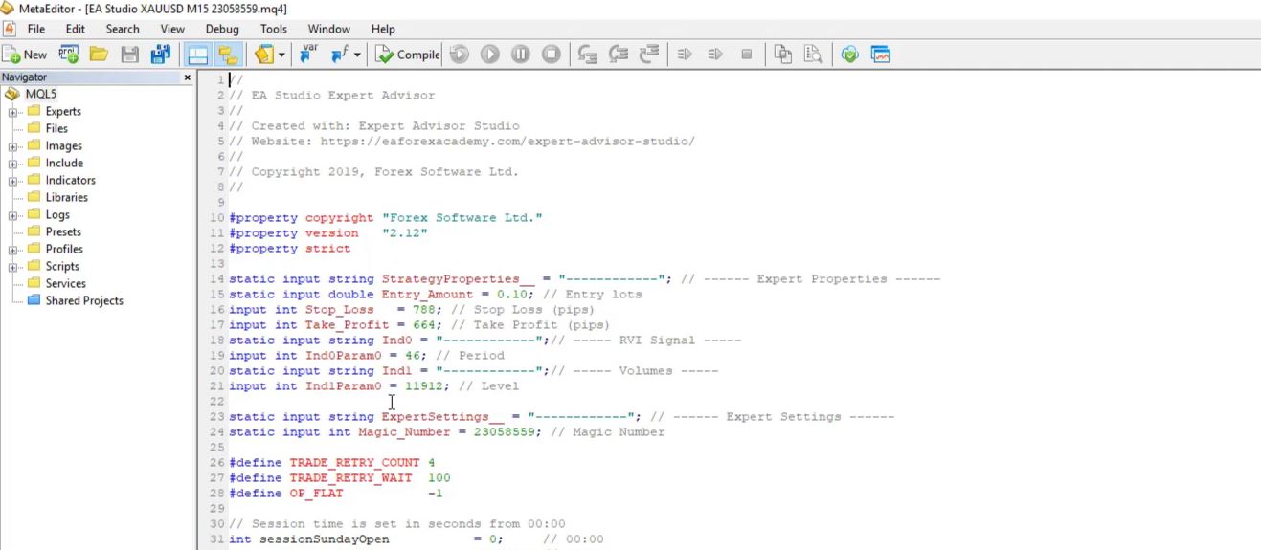The height and width of the screenshot is (550, 1261).
Task: Click the Save All icon
Action: pos(160,55)
